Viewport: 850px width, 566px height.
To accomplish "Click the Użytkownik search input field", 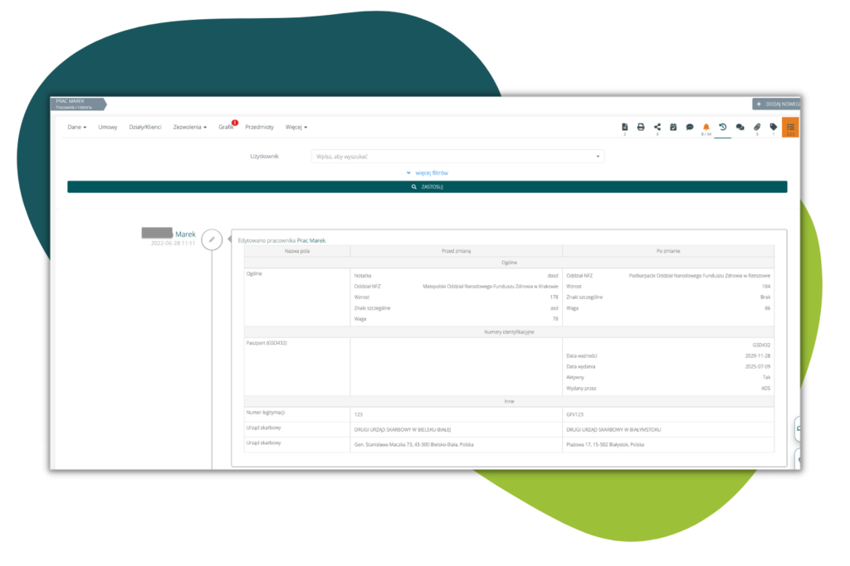I will point(457,156).
